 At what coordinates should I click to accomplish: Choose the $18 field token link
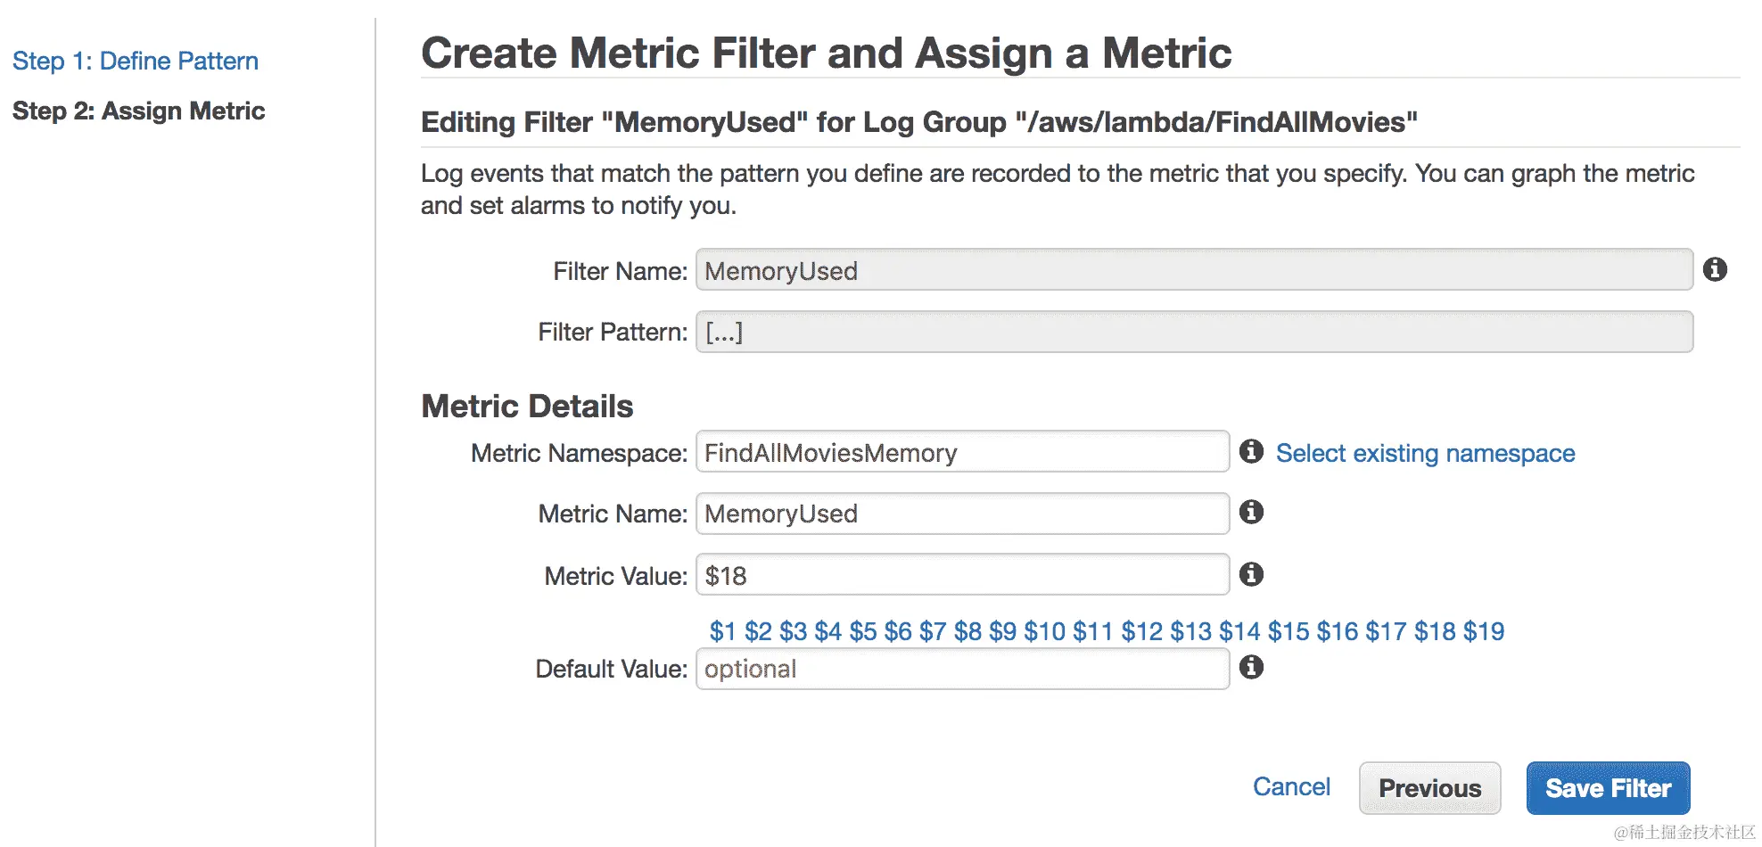click(x=1435, y=631)
